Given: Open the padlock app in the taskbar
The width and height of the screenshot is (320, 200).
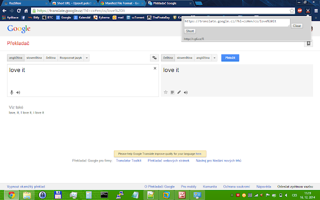Looking at the screenshot, I should (x=42, y=195).
